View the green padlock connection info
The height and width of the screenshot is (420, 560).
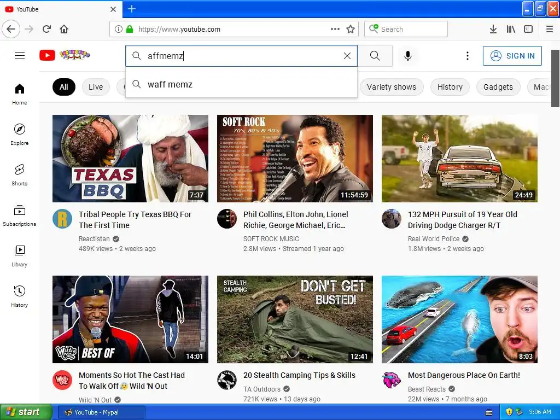(130, 30)
